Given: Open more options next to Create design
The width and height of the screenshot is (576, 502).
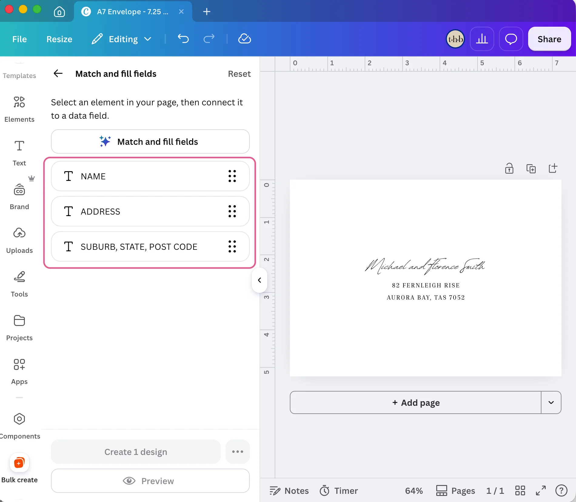Looking at the screenshot, I should pos(238,452).
